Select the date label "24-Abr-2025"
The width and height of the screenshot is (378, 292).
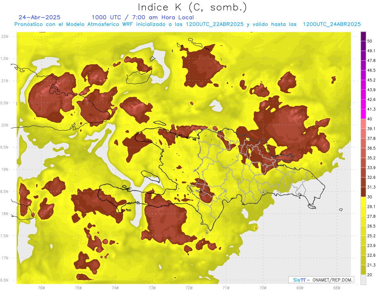40,17
